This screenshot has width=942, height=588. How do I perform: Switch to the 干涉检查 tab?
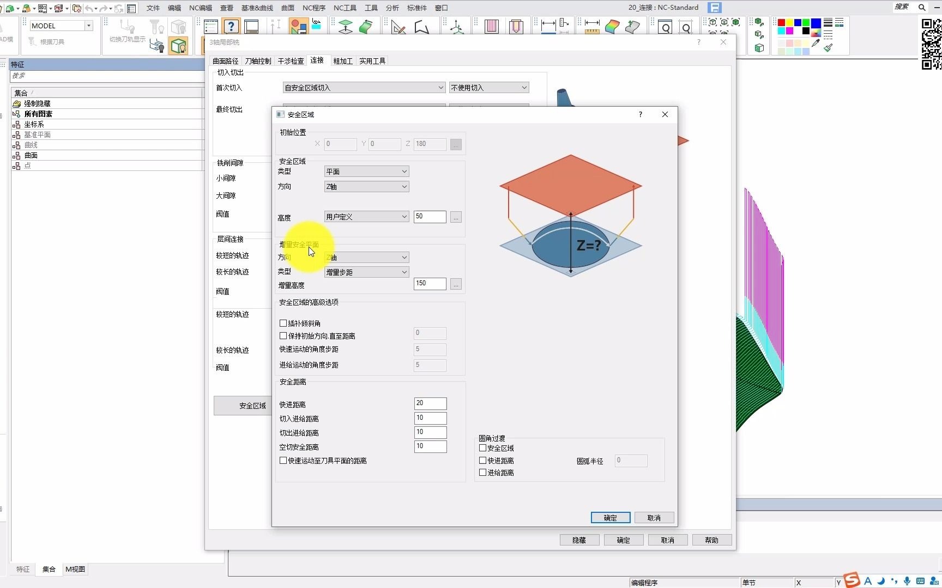(x=291, y=61)
